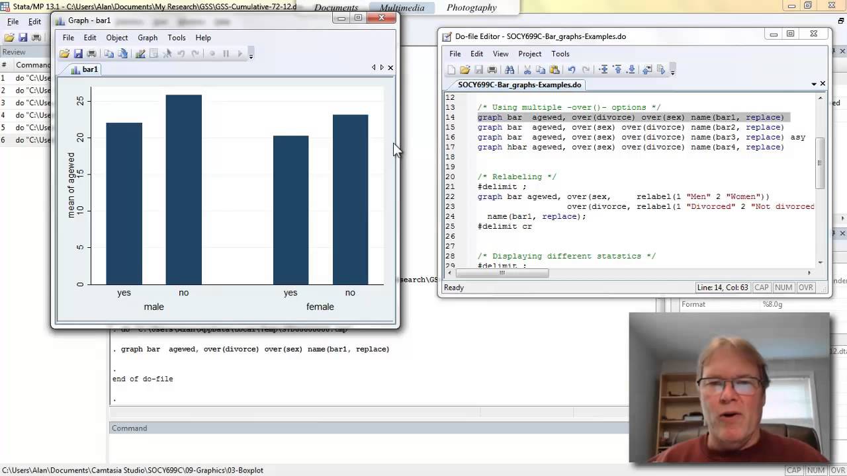Open File menu in main Stata window
The width and height of the screenshot is (847, 476).
tap(13, 22)
